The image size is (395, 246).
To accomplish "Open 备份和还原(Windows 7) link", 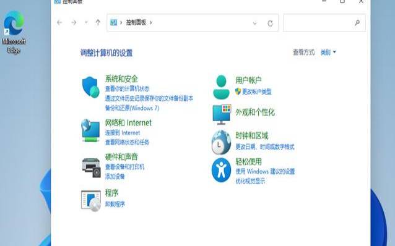I will (132, 108).
